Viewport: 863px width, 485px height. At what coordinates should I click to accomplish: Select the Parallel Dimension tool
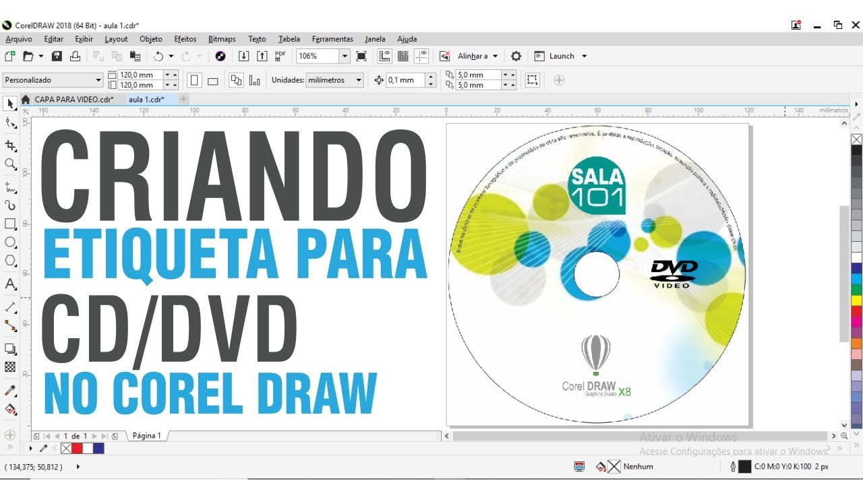click(10, 307)
